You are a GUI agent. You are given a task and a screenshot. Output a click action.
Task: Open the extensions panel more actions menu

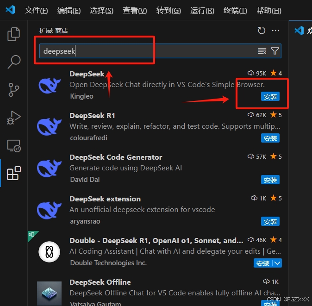tap(275, 31)
